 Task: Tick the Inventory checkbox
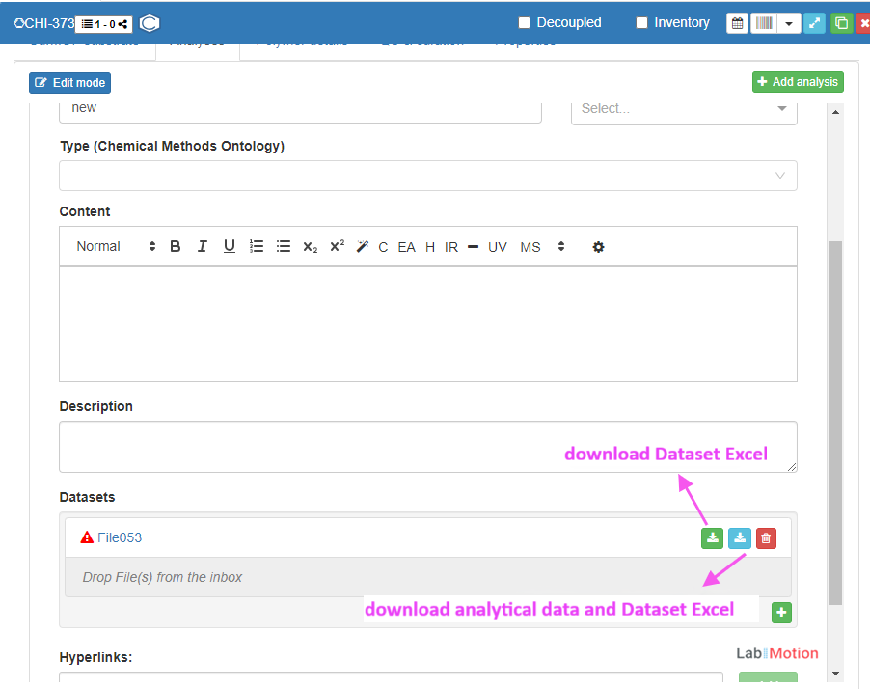642,22
